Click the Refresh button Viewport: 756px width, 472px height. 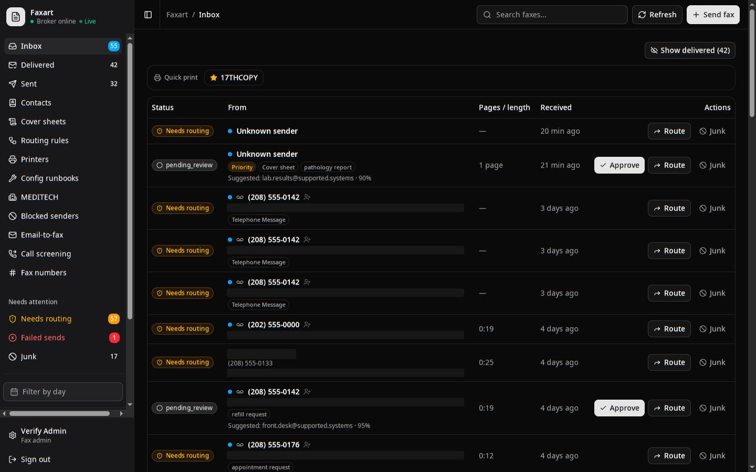[657, 15]
